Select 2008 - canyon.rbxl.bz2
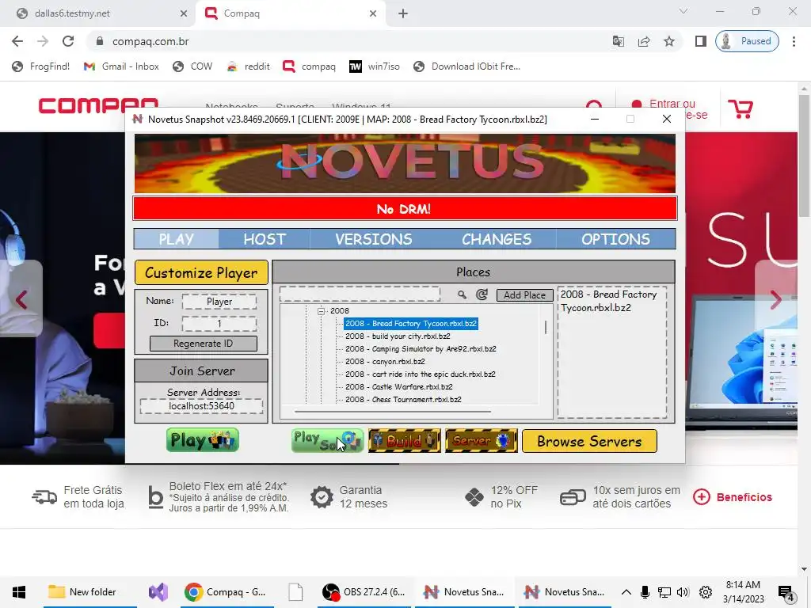The image size is (811, 608). tap(386, 361)
